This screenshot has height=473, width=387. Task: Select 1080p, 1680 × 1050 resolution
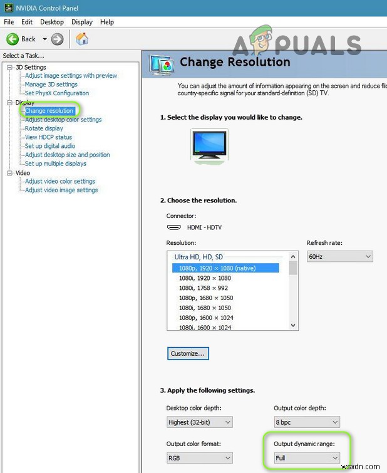(206, 298)
